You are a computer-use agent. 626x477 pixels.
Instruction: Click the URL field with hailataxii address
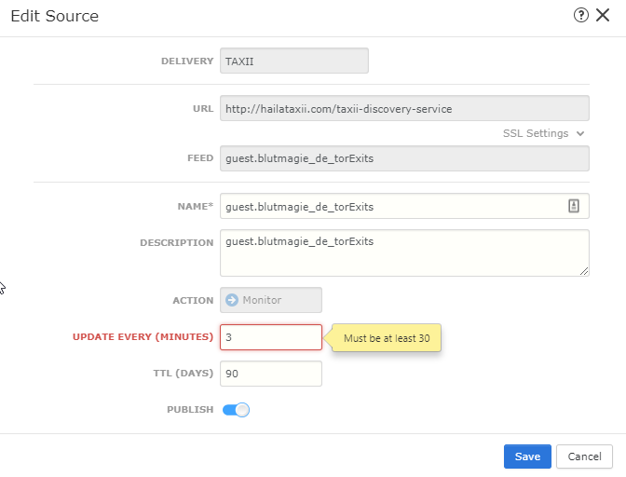[x=404, y=108]
